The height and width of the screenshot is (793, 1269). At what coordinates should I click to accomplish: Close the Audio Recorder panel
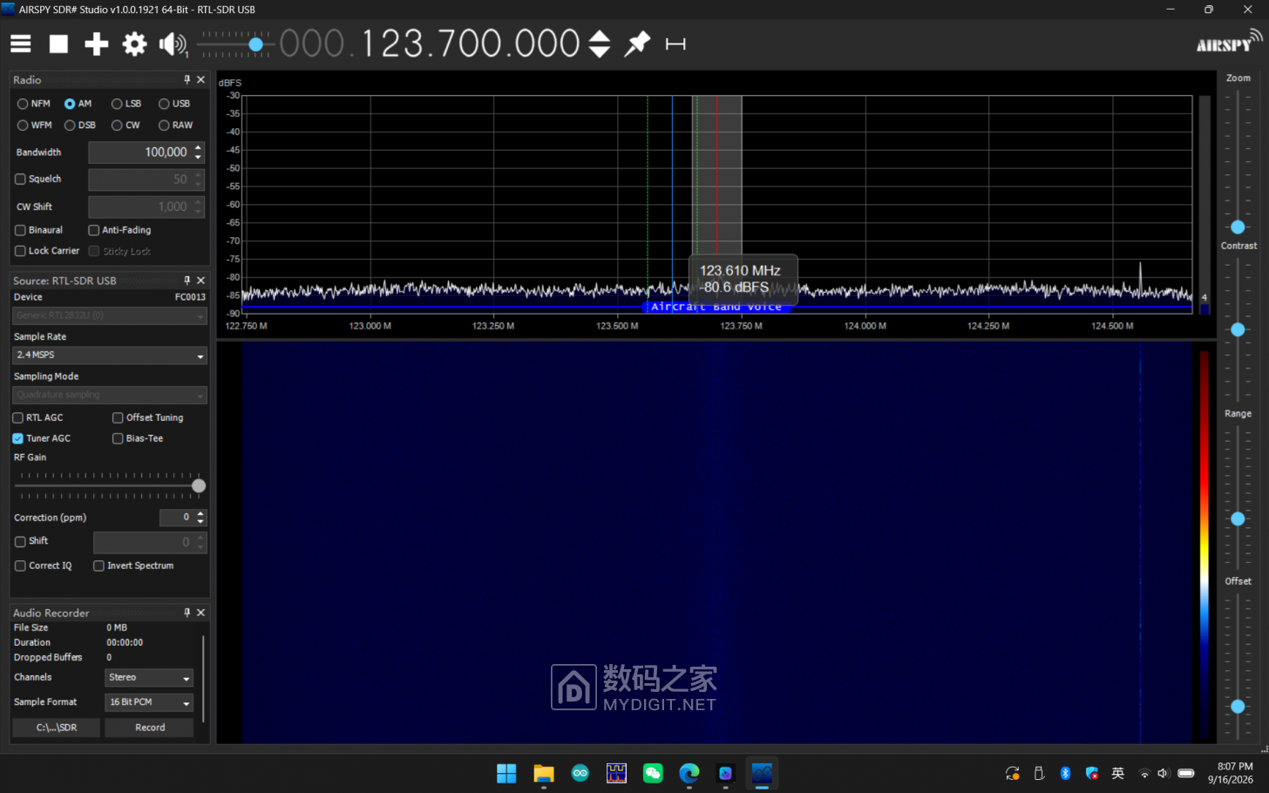coord(201,613)
